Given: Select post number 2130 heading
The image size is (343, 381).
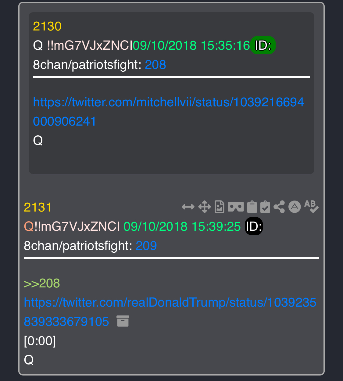Looking at the screenshot, I should pyautogui.click(x=47, y=27).
